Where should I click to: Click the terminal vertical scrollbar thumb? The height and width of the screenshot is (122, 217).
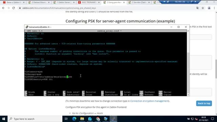coord(188,73)
